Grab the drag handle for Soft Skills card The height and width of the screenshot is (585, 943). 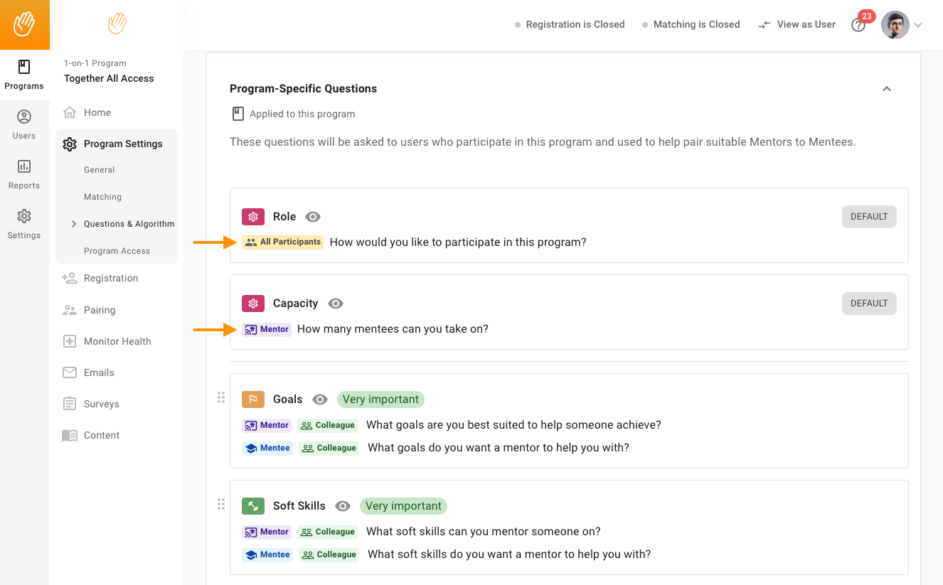click(x=221, y=504)
